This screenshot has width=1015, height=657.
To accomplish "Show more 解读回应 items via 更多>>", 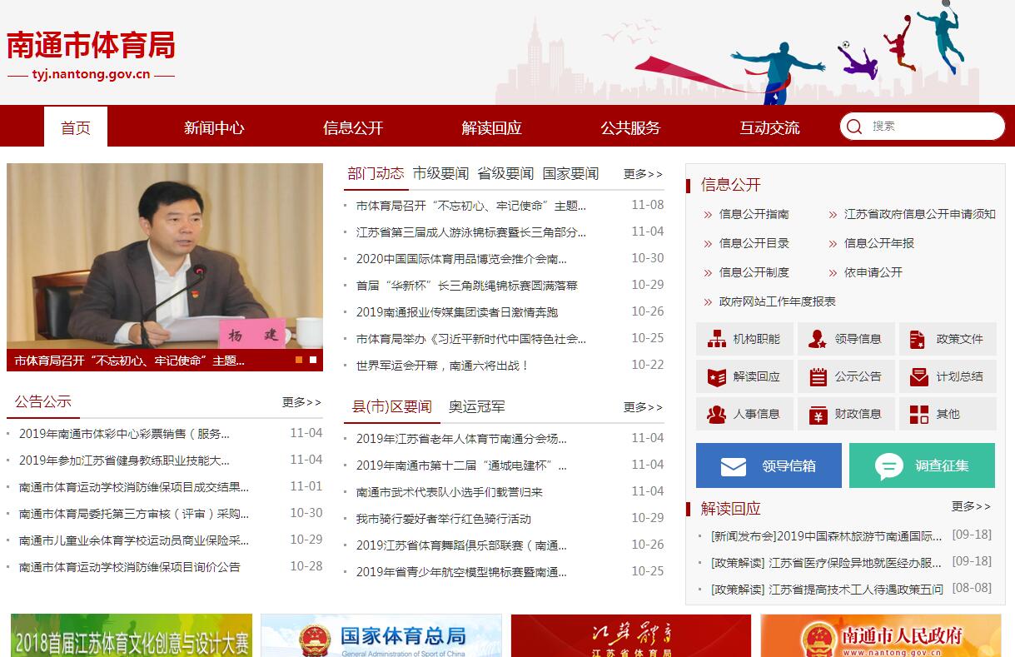I will click(971, 506).
